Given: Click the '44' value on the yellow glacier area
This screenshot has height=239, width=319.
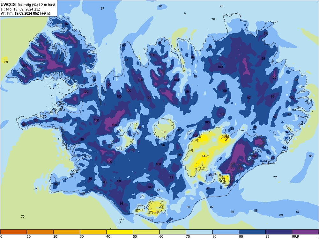Looking at the screenshot, I should coord(204,156).
